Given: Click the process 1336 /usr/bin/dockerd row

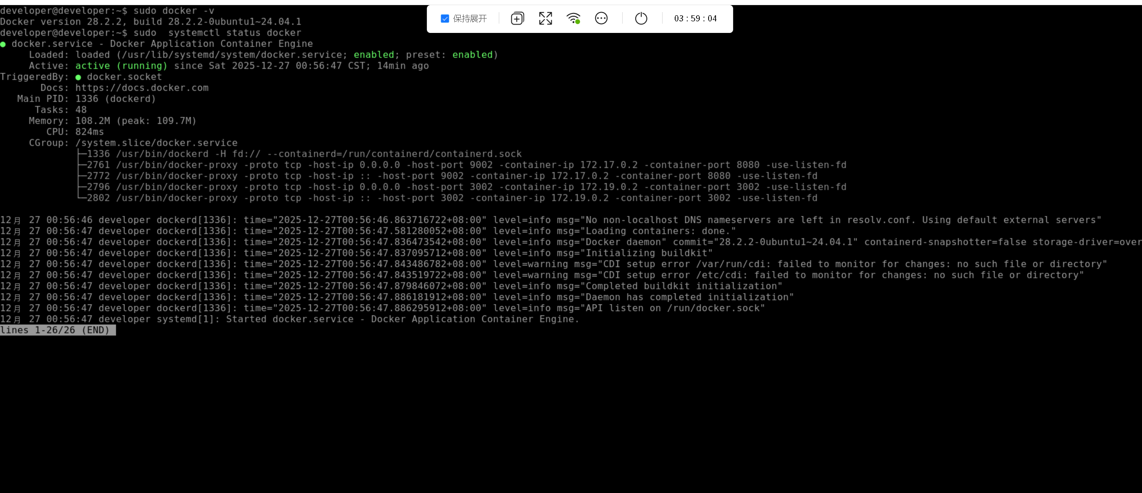Looking at the screenshot, I should point(299,154).
